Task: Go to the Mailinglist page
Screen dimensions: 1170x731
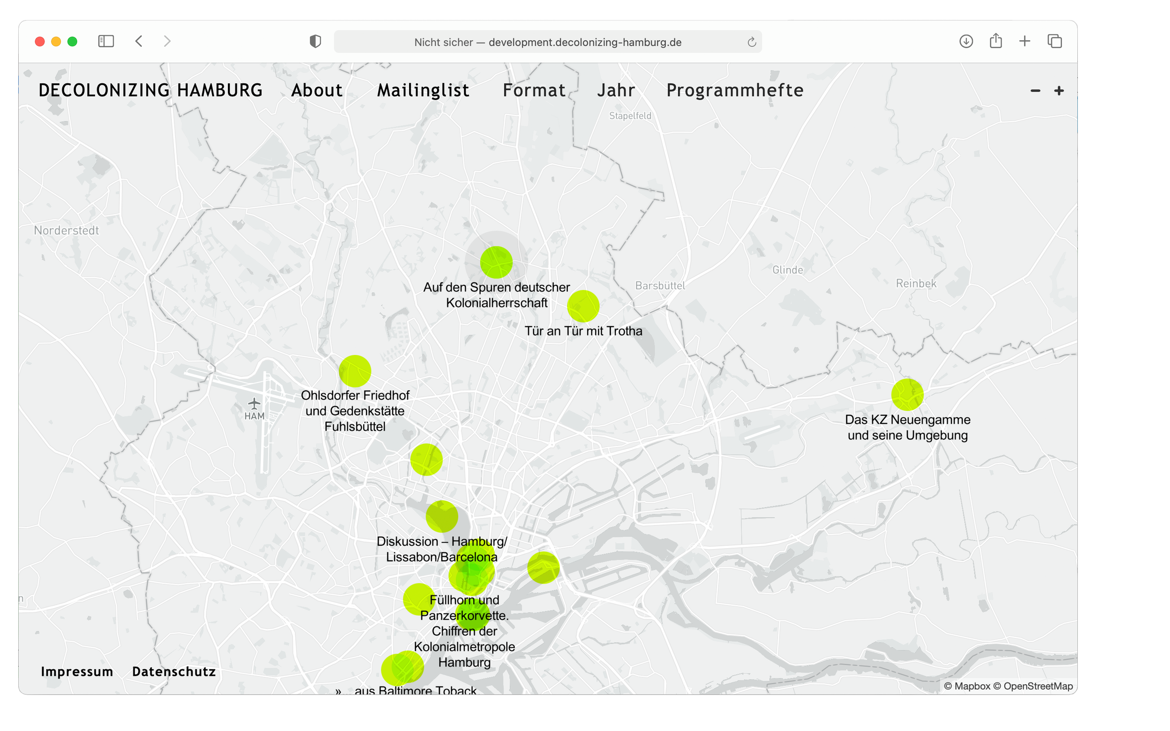Action: coord(423,90)
